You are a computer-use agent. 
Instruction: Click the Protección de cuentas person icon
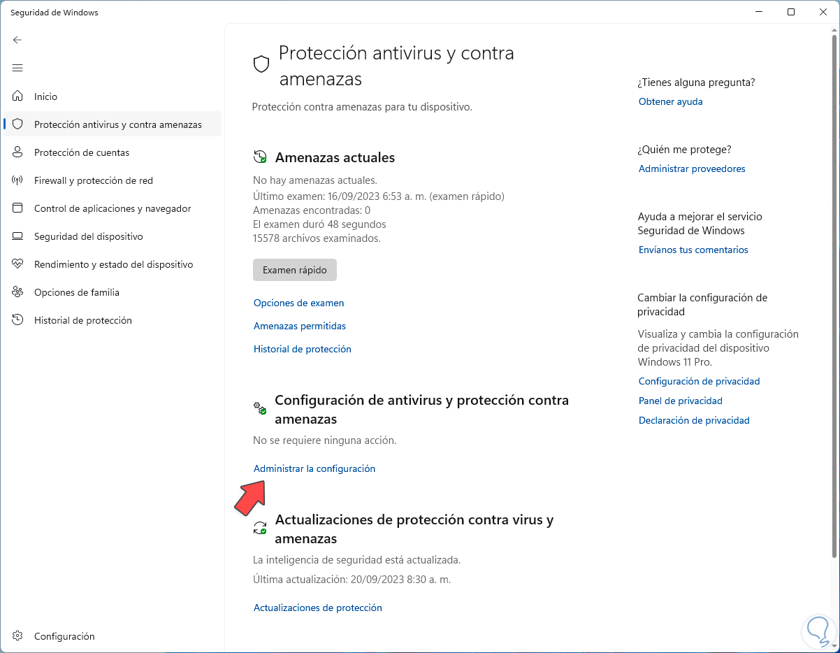[18, 152]
